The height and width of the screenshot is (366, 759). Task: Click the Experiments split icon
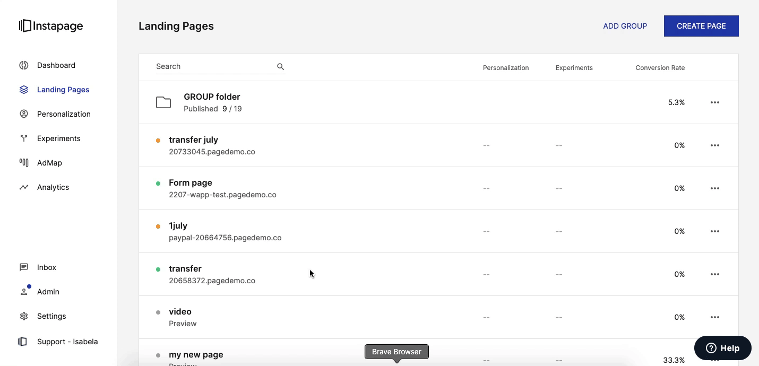point(24,138)
